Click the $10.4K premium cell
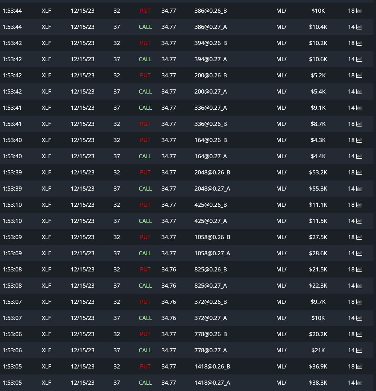The width and height of the screenshot is (376, 391). [x=318, y=27]
